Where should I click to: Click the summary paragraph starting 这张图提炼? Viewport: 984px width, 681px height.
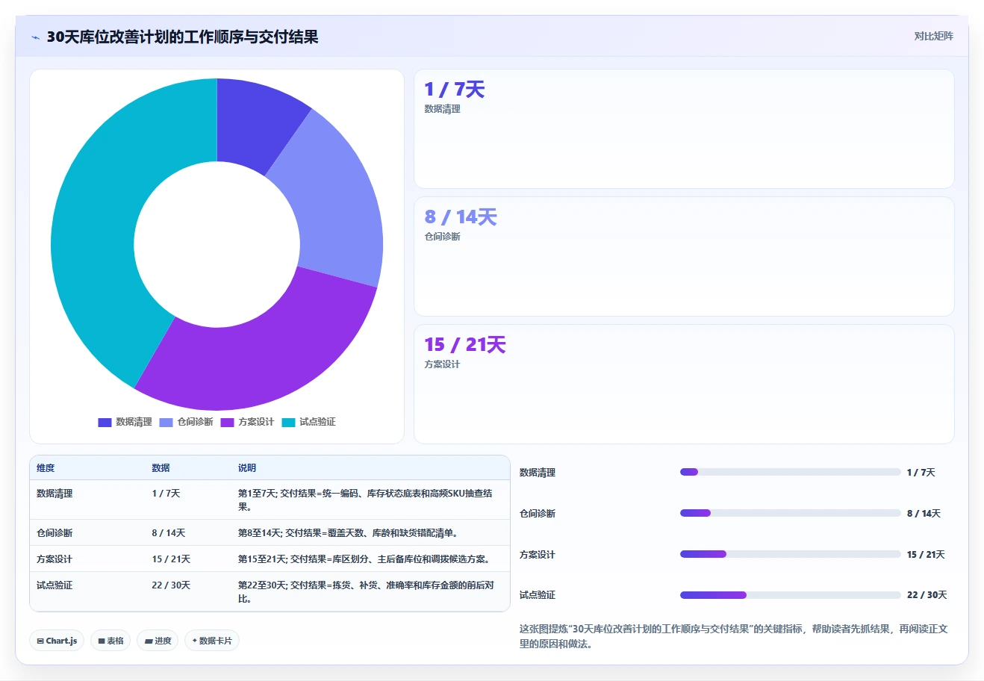click(x=734, y=637)
